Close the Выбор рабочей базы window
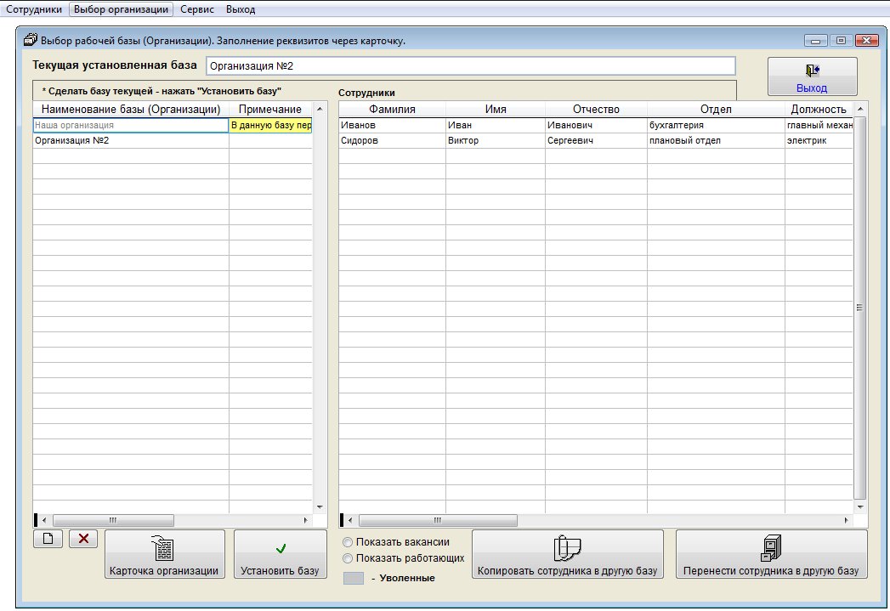 coord(867,41)
